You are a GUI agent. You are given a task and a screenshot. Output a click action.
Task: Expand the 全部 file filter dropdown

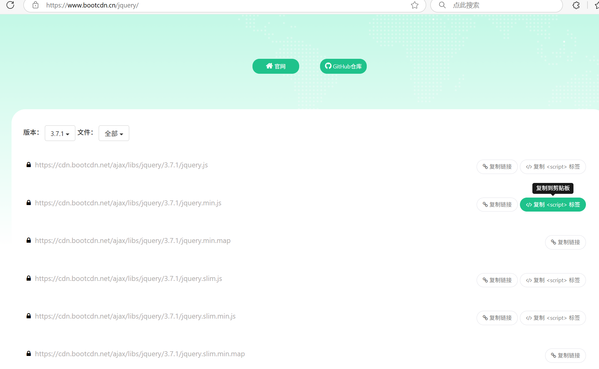coord(114,133)
